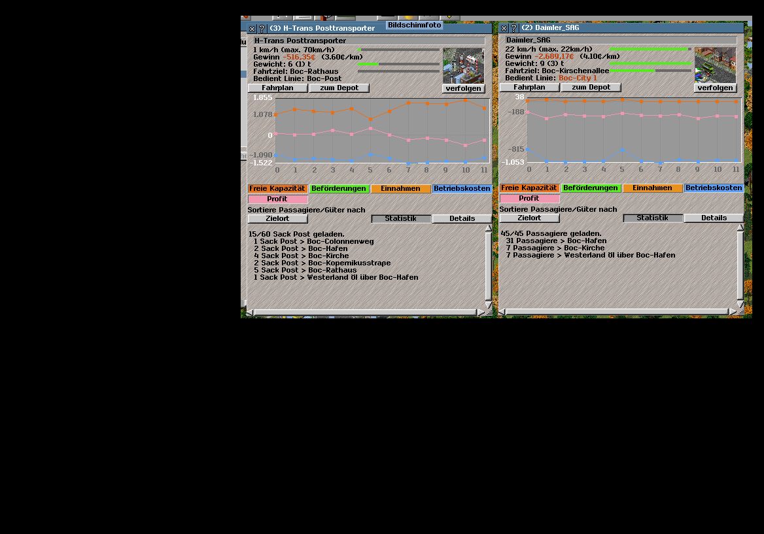Click the Daimler_SAG vehicle preview image
764x534 pixels.
click(715, 65)
